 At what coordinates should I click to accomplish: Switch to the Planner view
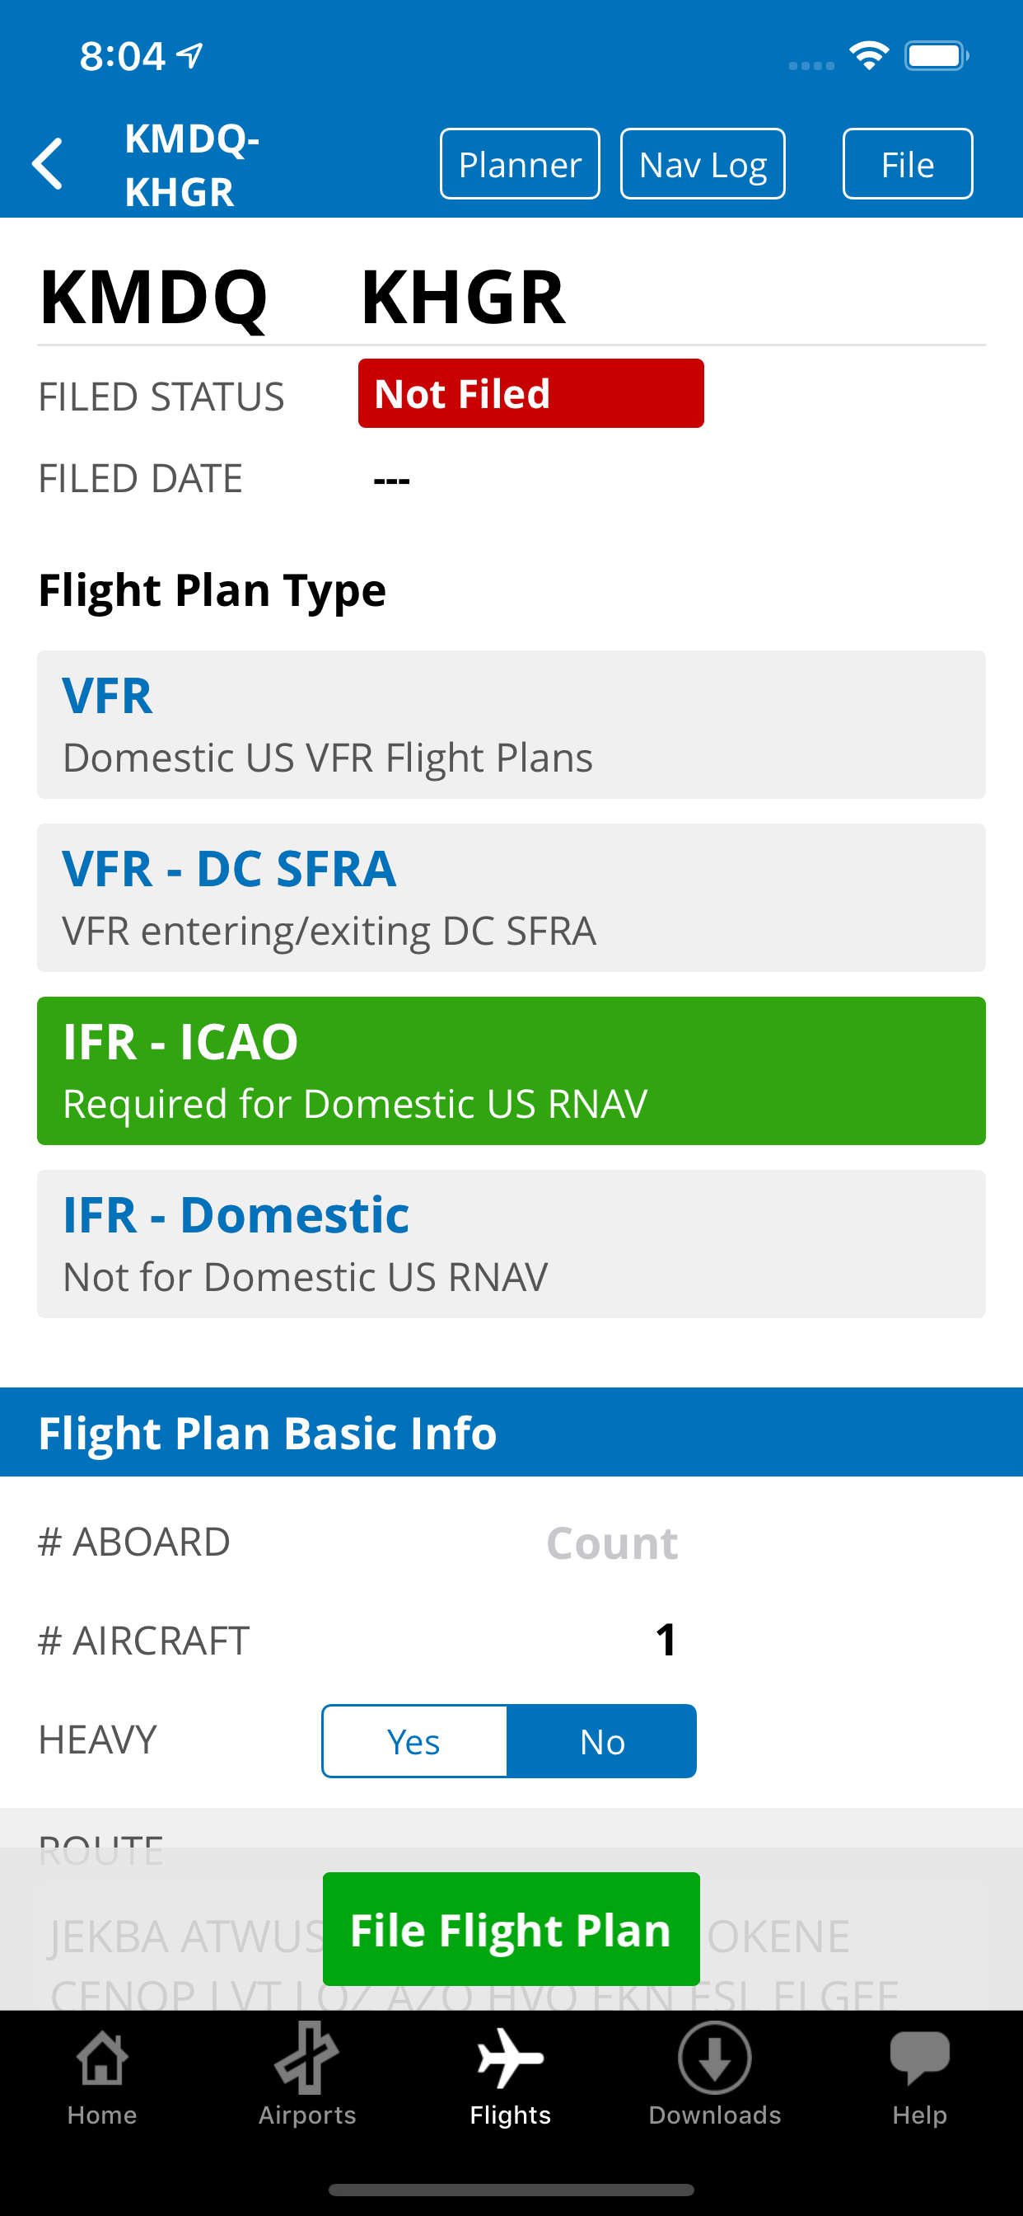(x=519, y=163)
